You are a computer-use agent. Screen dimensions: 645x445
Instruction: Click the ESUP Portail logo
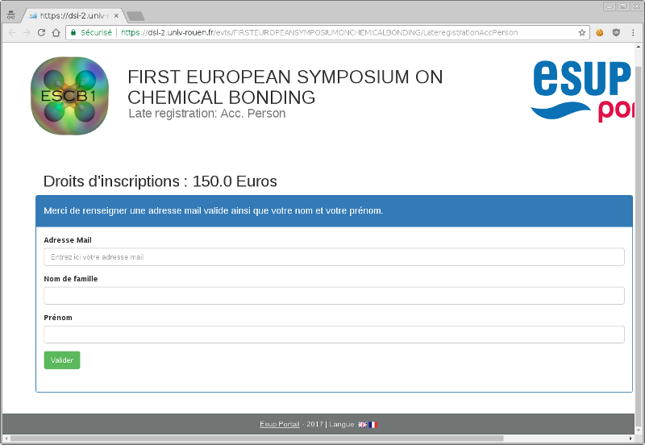point(580,90)
